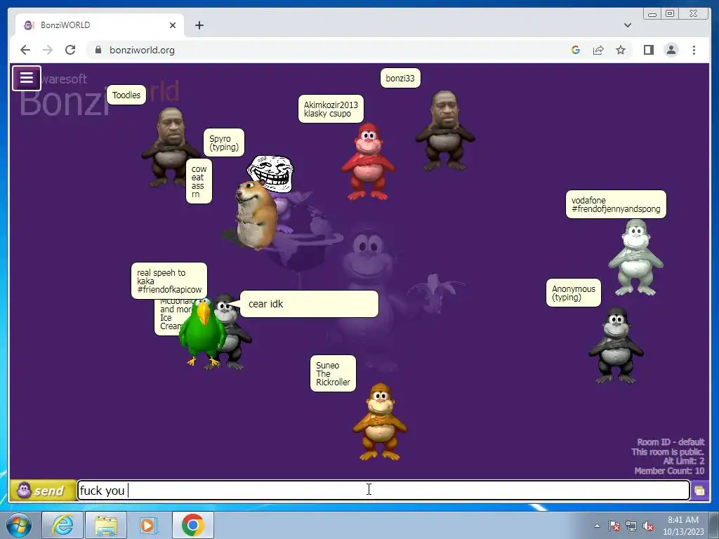Launch Internet Explorer from taskbar

point(62,525)
